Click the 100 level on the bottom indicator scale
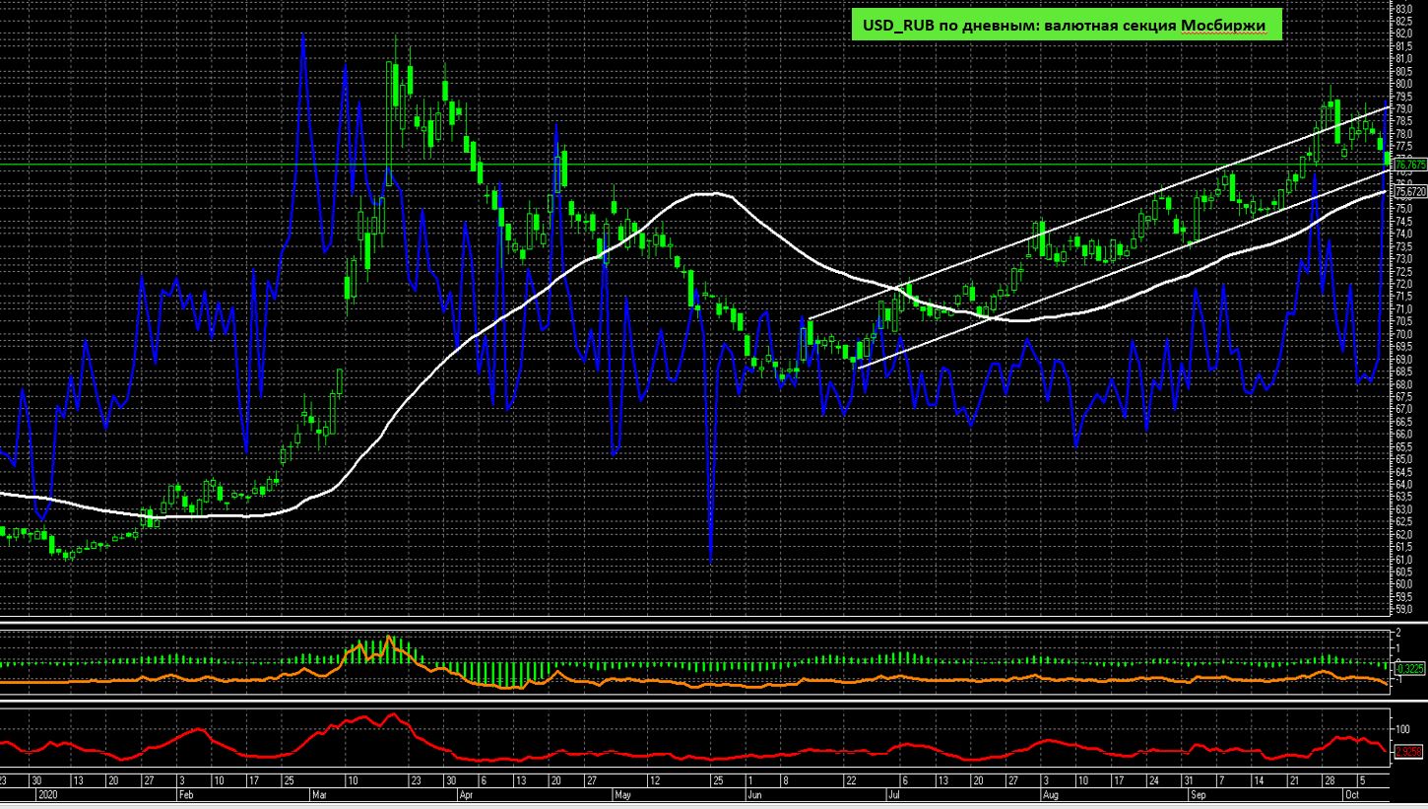1428x809 pixels. 1402,728
